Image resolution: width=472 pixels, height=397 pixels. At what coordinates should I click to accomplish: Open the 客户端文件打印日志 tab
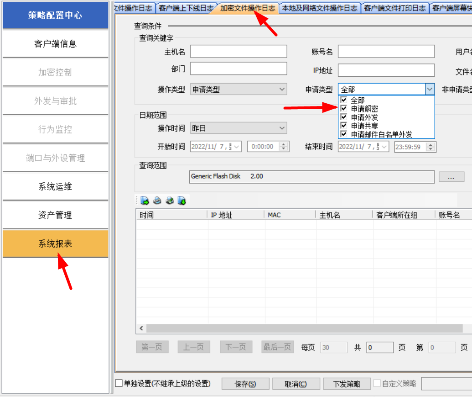coord(395,8)
